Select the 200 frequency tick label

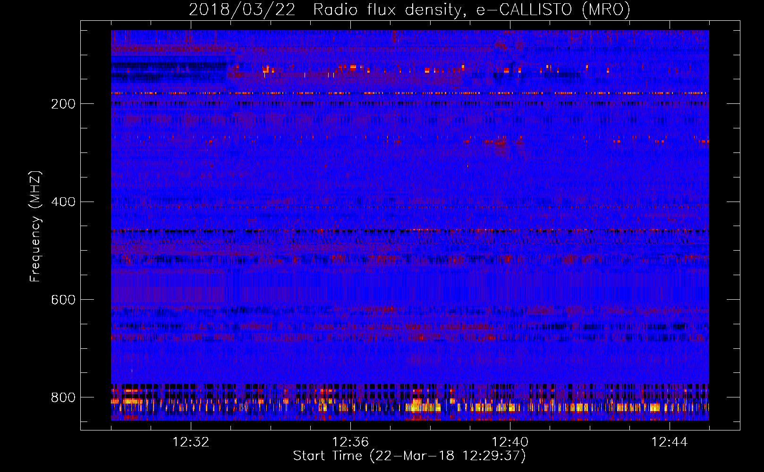coord(63,104)
